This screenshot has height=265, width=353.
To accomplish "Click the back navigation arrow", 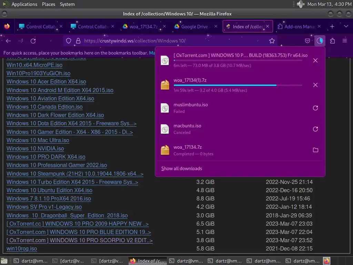I will (8, 41).
